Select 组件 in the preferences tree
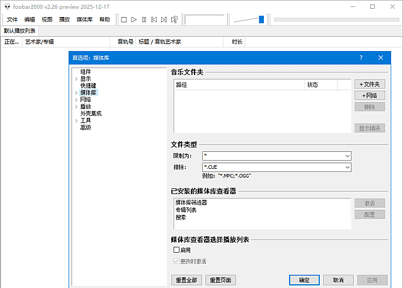 (x=86, y=72)
